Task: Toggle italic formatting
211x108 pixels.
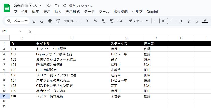Action: [189, 21]
